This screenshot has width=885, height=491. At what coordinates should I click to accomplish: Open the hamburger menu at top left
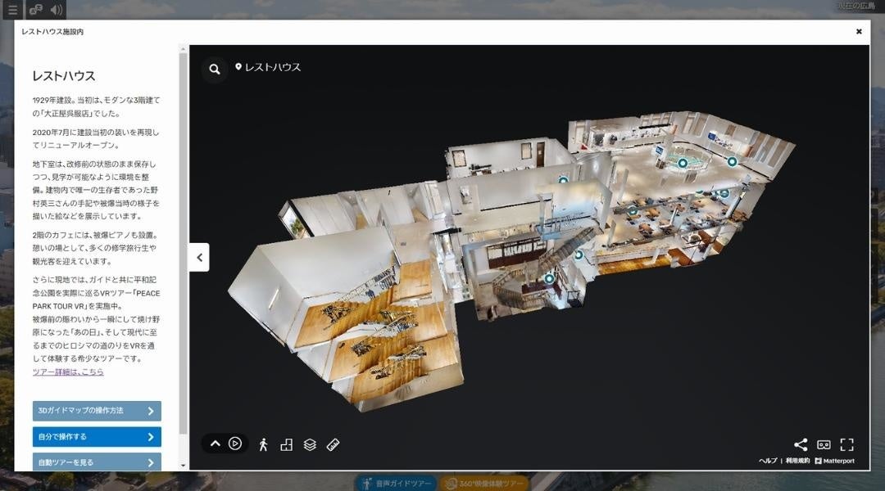[13, 10]
